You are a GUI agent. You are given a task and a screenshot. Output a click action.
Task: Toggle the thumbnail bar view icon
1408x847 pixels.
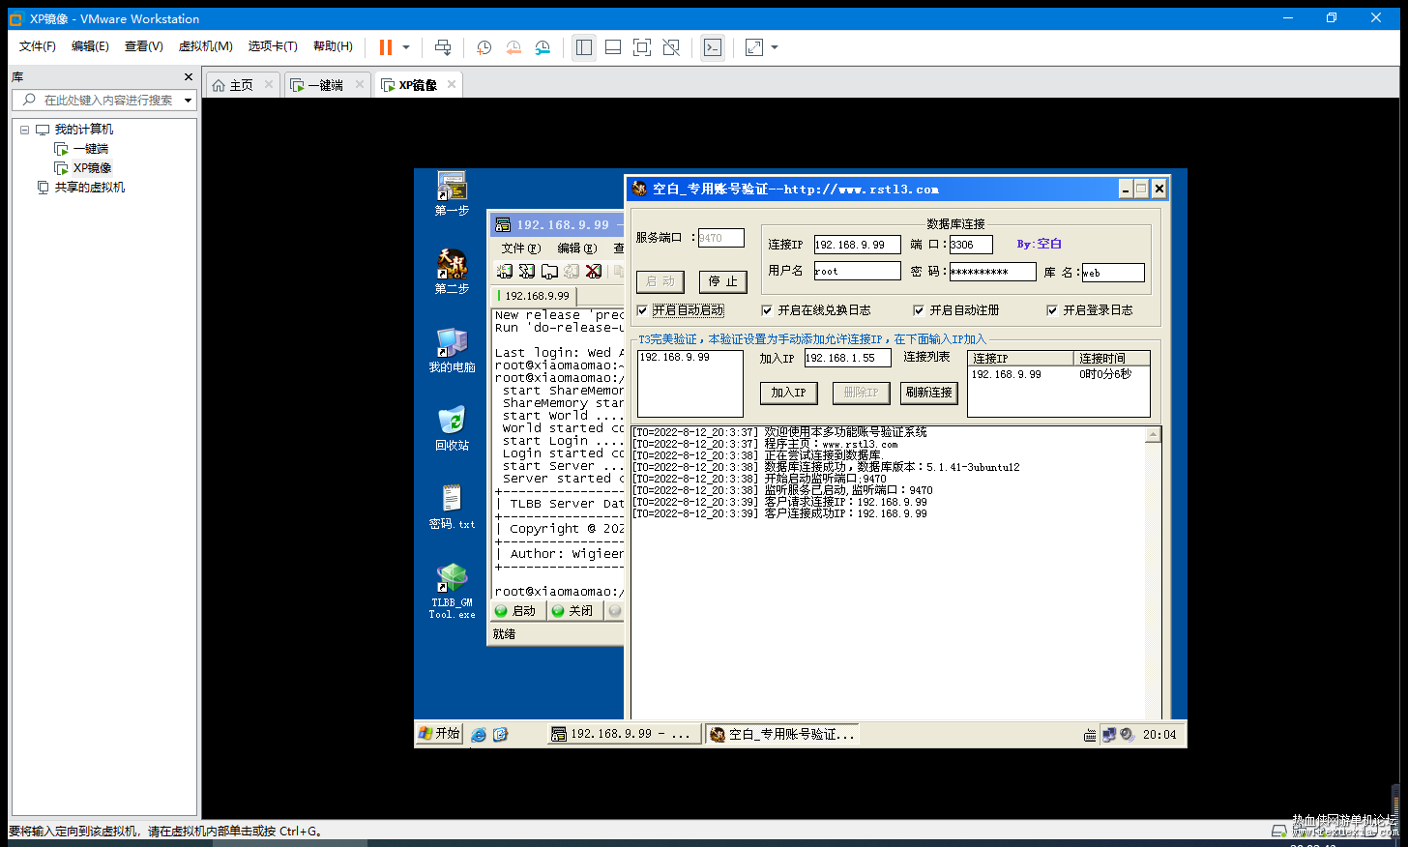pyautogui.click(x=613, y=47)
